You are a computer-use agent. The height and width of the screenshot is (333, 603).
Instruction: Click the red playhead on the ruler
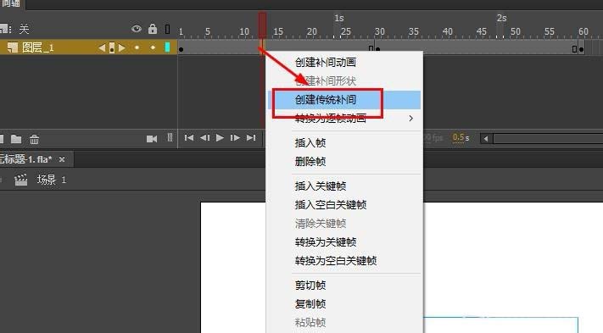click(262, 25)
